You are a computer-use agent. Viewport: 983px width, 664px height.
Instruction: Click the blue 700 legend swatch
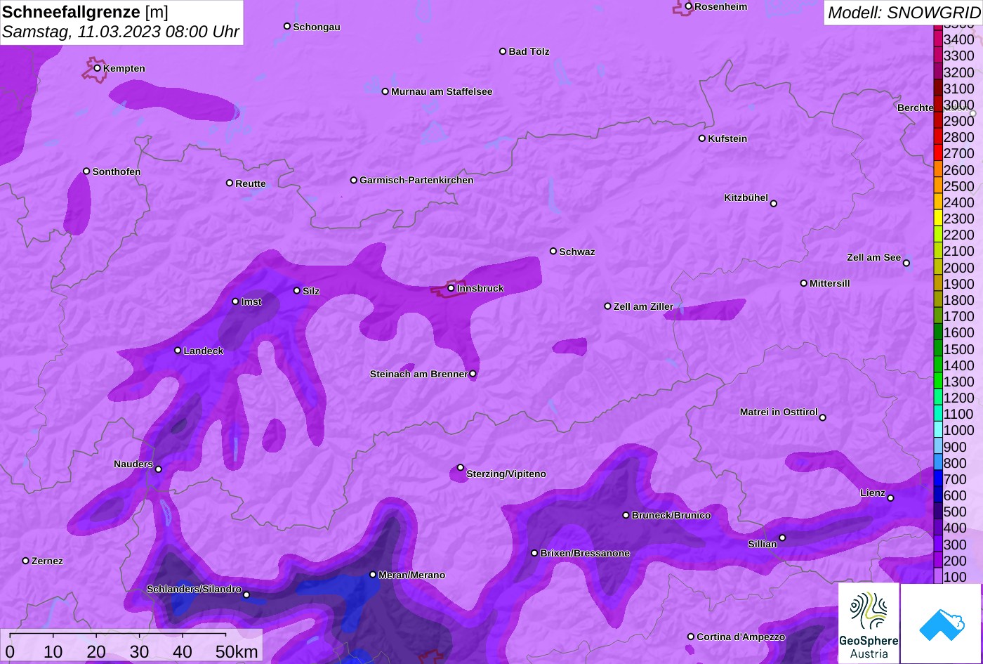pyautogui.click(x=938, y=479)
